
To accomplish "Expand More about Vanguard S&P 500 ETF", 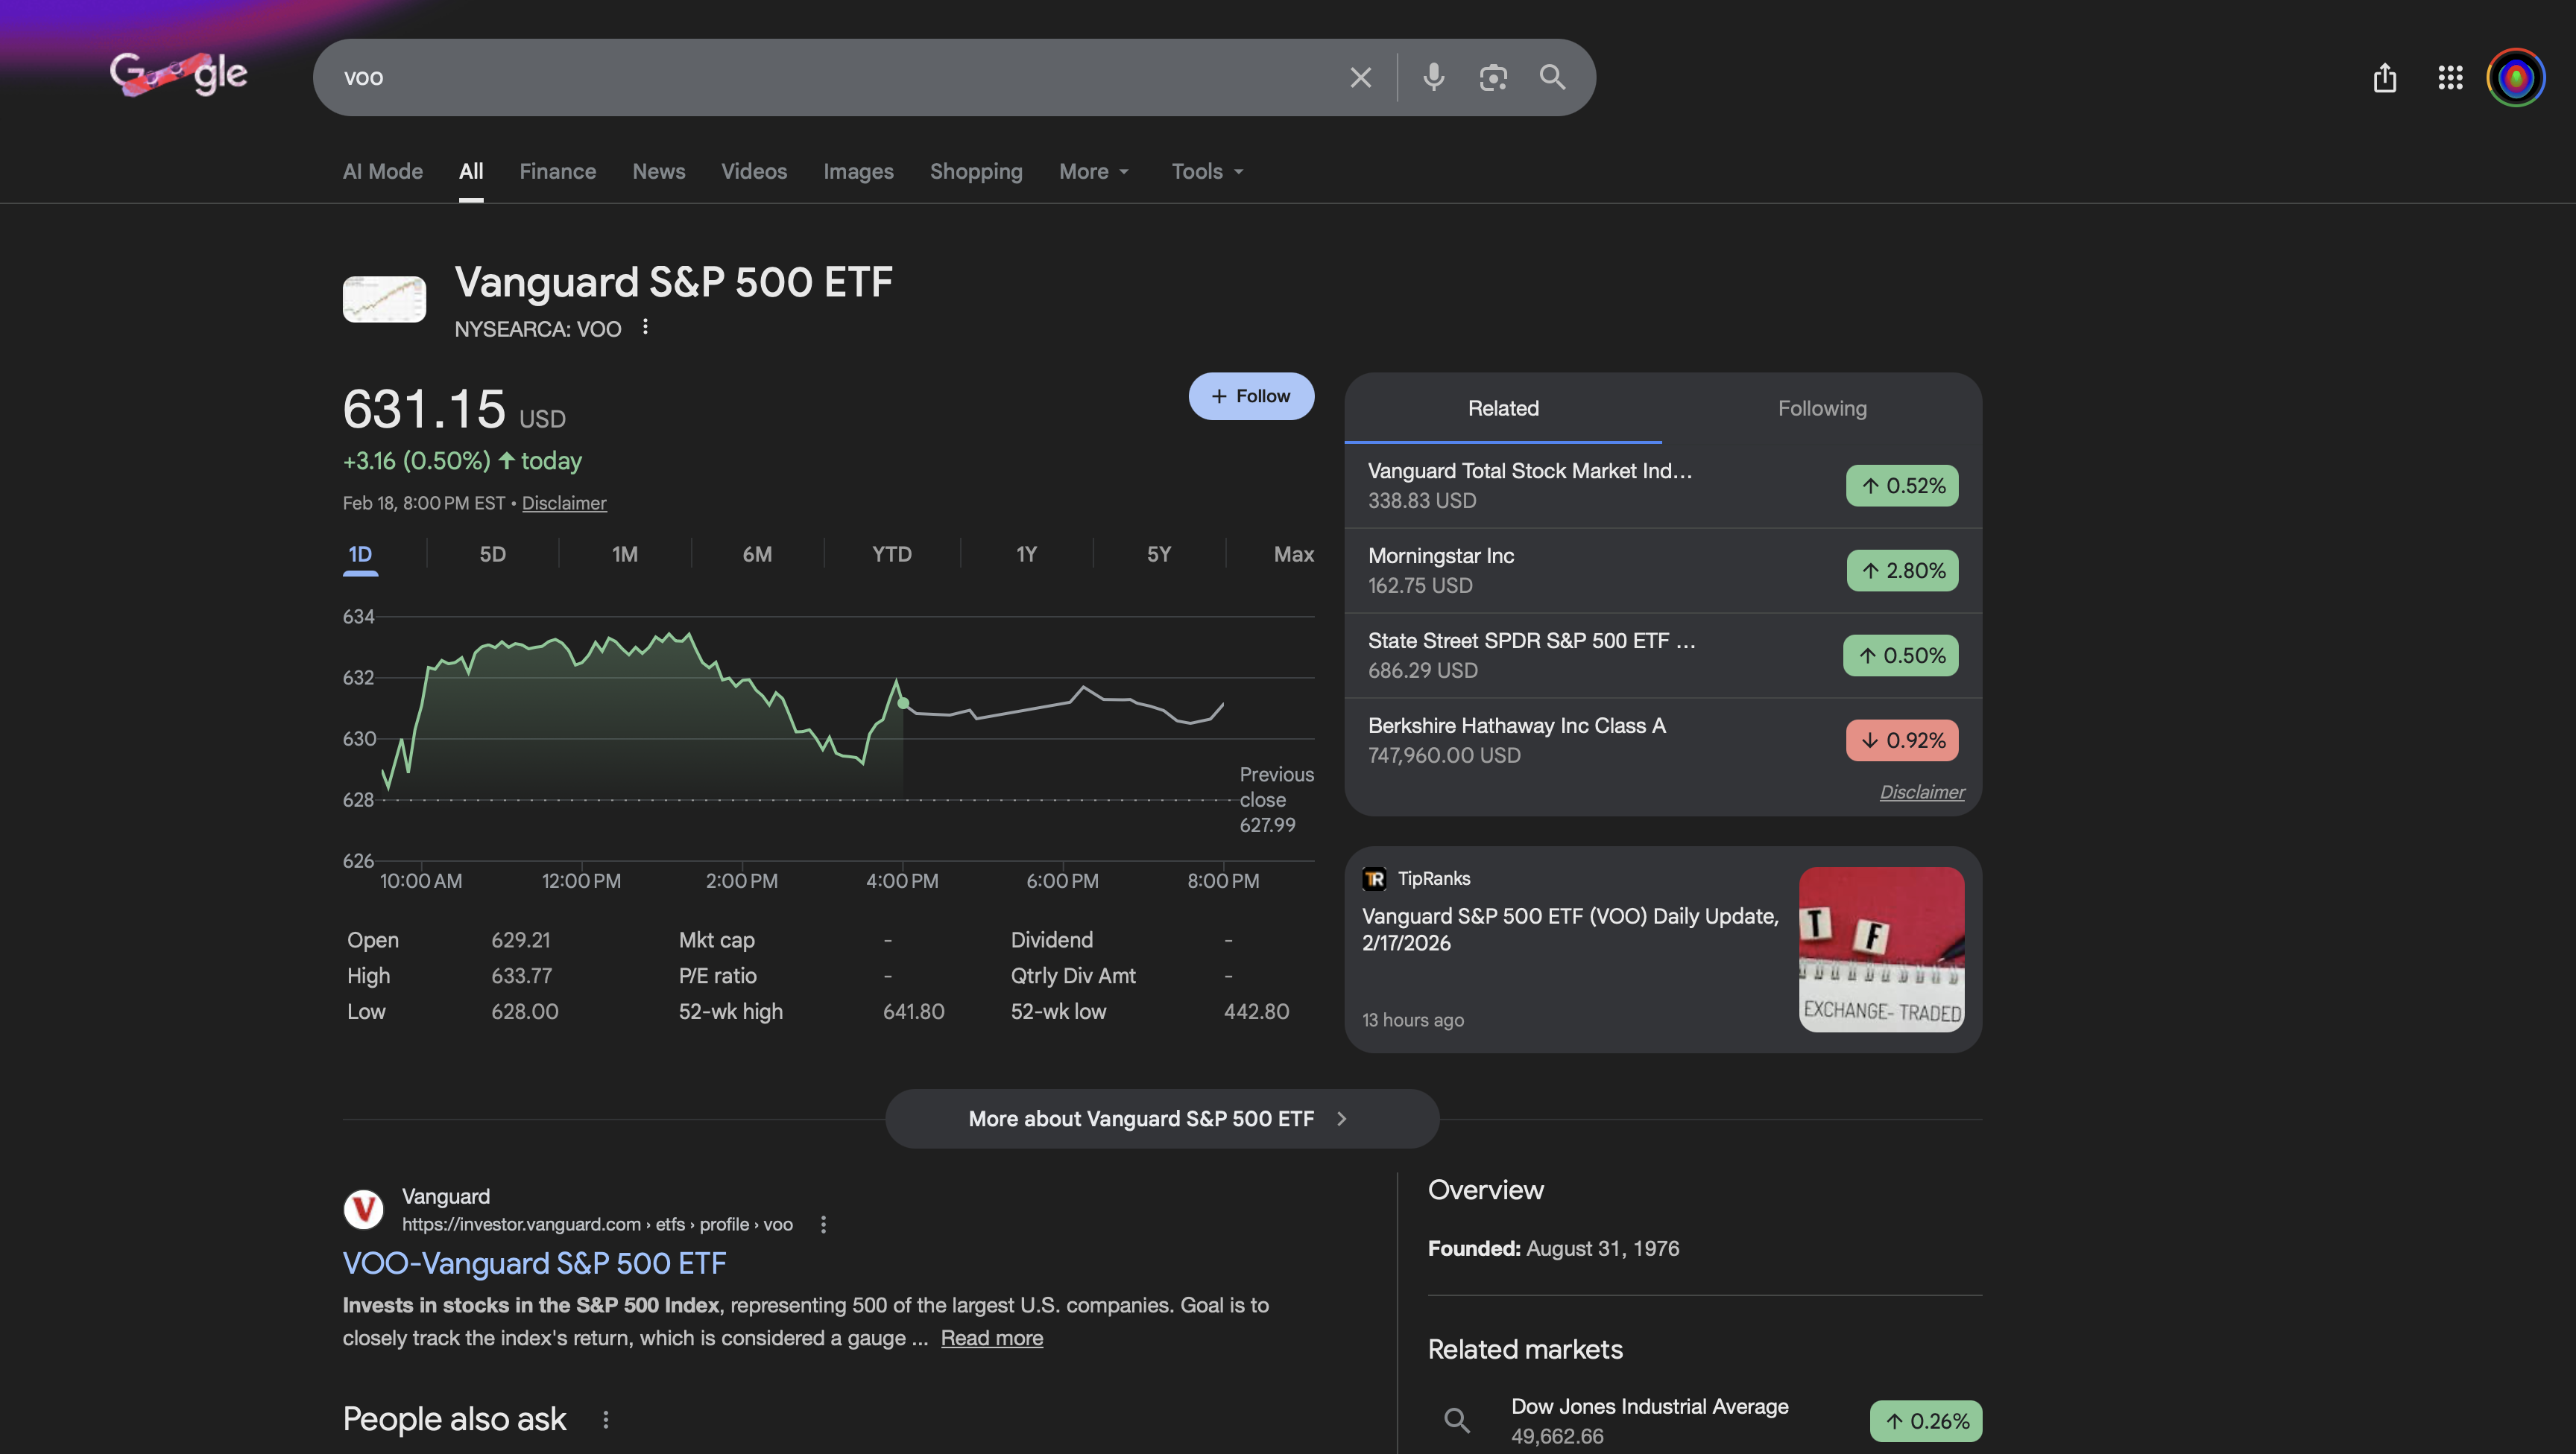I will pos(1161,1118).
